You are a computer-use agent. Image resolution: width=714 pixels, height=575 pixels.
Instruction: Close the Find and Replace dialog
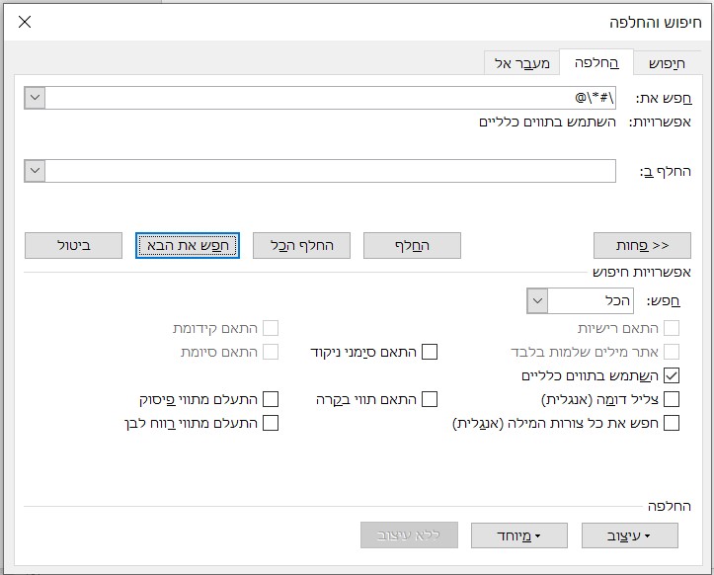click(x=25, y=22)
